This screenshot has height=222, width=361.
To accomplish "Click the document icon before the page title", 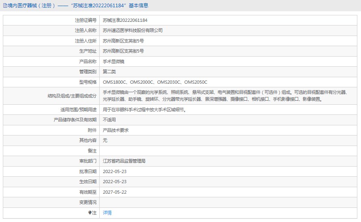I will coord(5,6).
